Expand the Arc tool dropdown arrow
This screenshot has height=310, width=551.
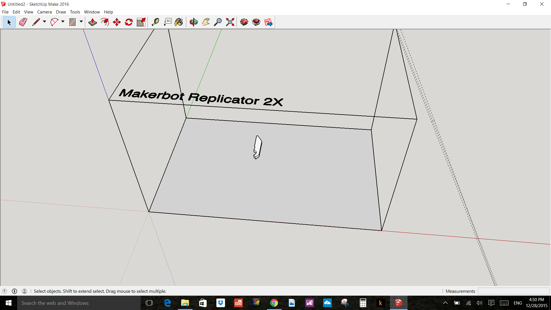click(63, 22)
